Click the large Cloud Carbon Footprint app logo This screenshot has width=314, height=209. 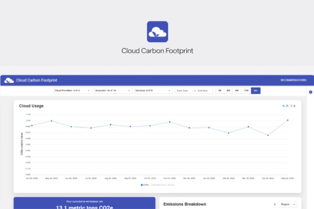(157, 32)
